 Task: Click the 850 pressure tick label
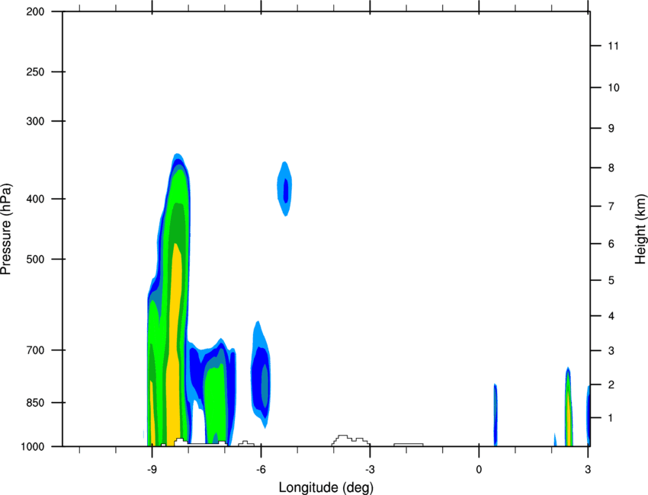[36, 402]
